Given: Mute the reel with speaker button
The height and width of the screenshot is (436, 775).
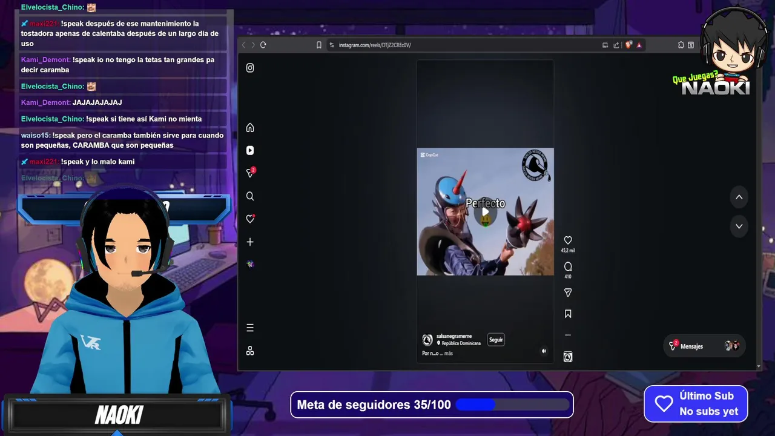Looking at the screenshot, I should coord(544,351).
